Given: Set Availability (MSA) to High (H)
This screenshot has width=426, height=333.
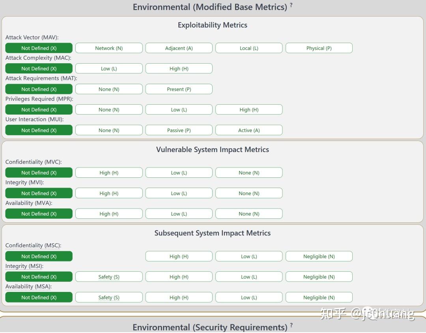Looking at the screenshot, I should tap(179, 297).
